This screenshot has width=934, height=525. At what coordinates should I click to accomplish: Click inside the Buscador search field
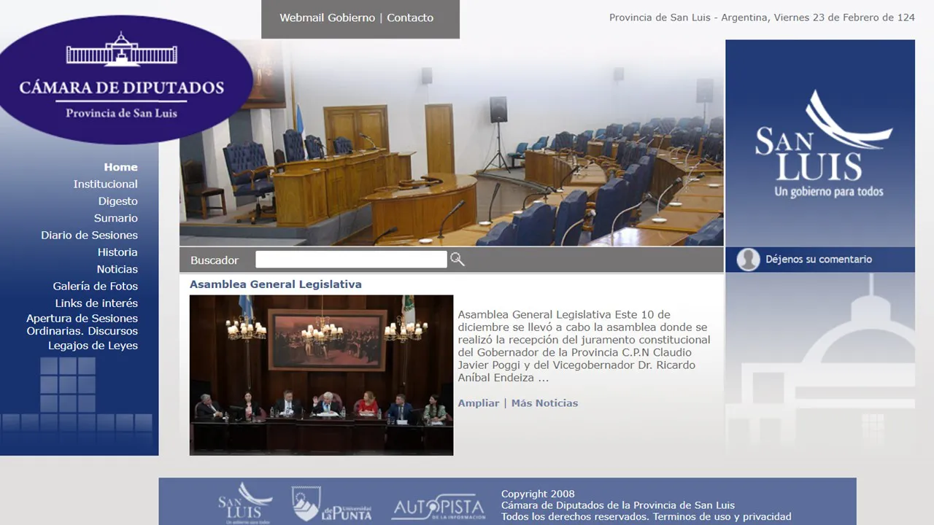coord(350,260)
